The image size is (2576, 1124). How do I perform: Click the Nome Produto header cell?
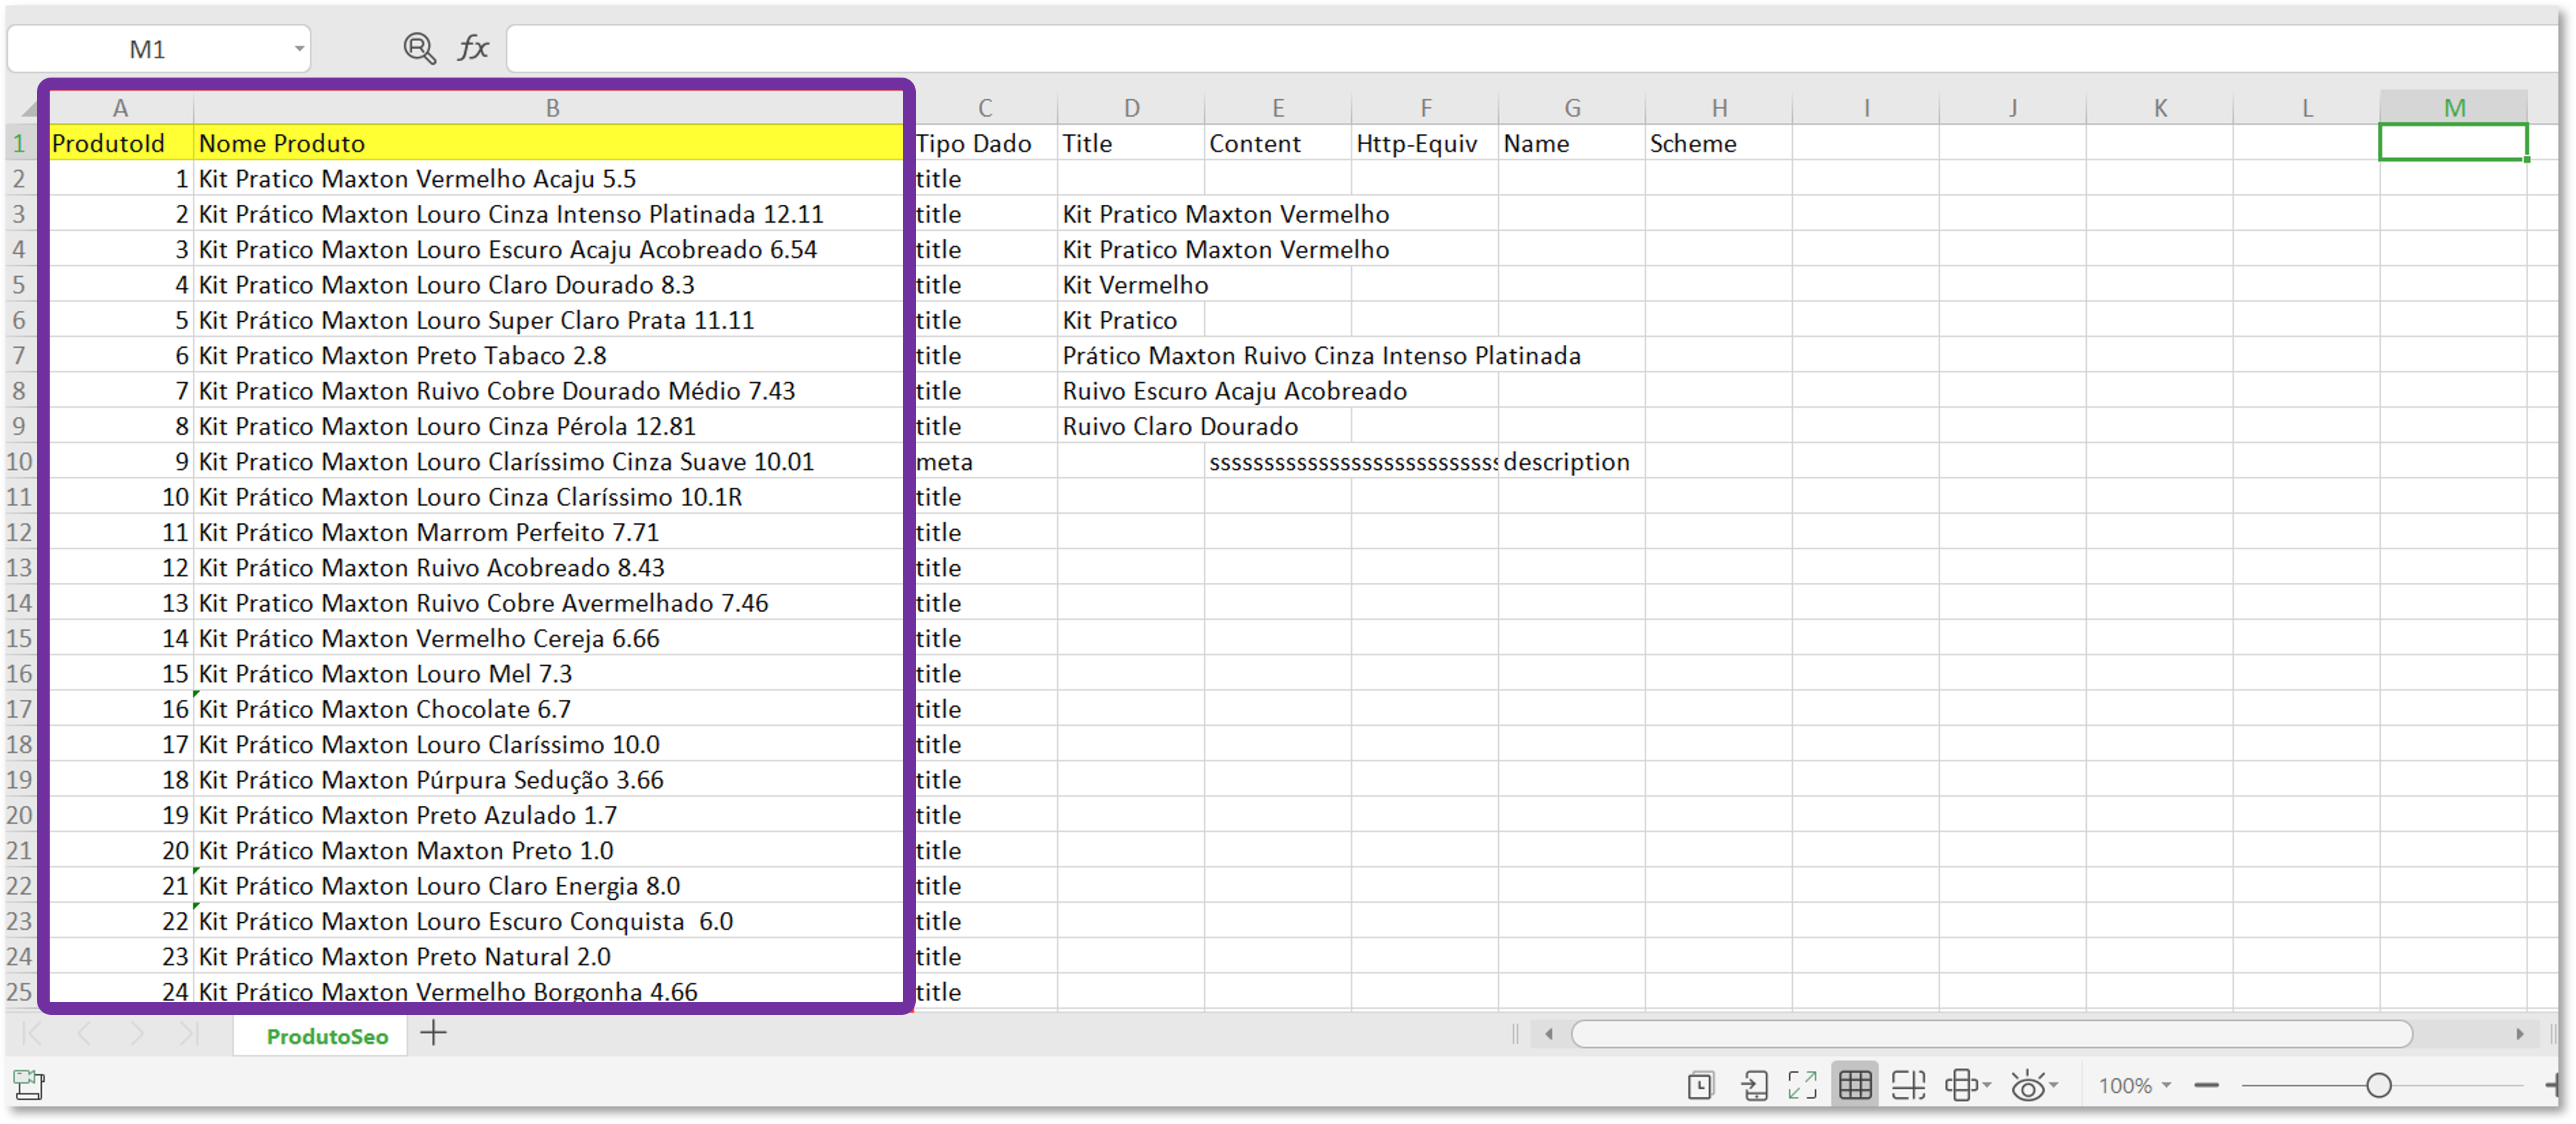coord(549,143)
